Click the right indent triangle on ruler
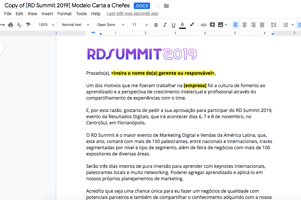This screenshot has width=301, height=200. [x=273, y=34]
